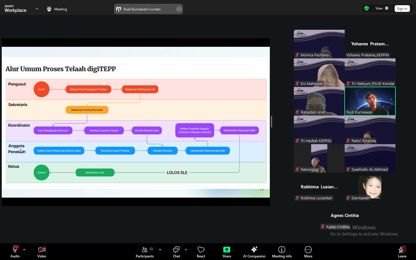Open the Zoom Workplace dropdown chevron
Image resolution: width=416 pixels, height=260 pixels.
[37, 9]
